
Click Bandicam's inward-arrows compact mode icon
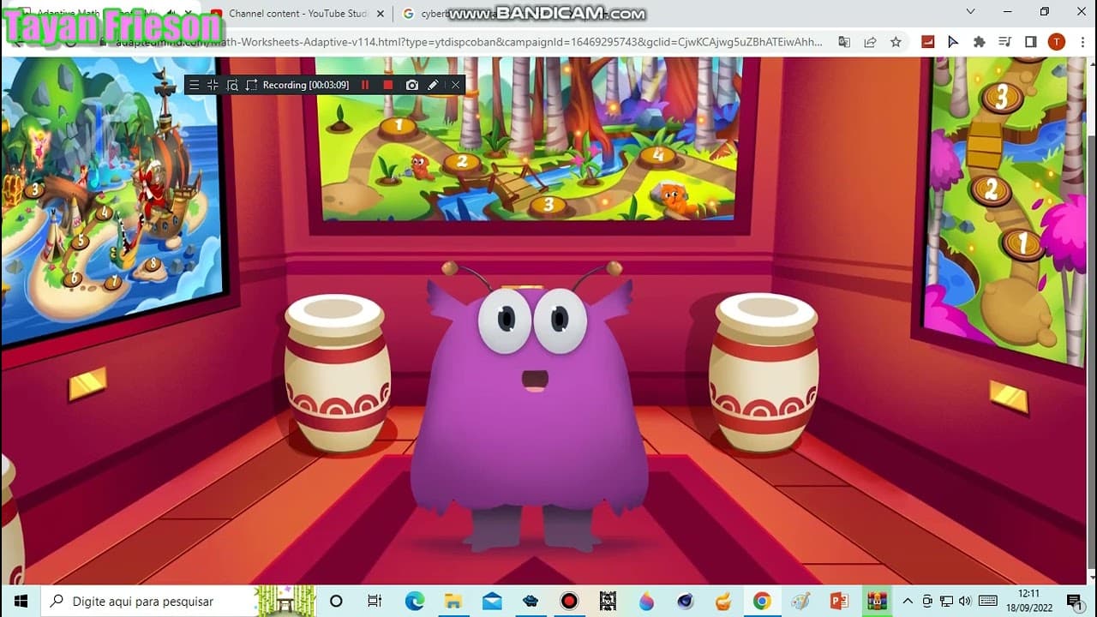tap(213, 85)
